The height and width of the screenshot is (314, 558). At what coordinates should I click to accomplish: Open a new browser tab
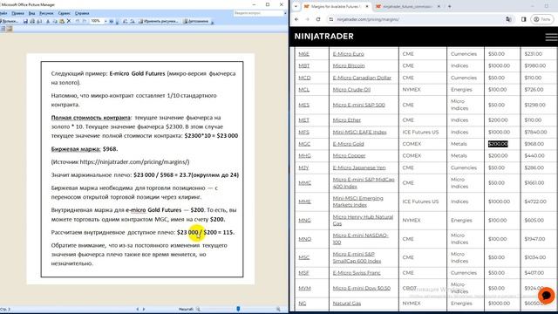coord(450,6)
